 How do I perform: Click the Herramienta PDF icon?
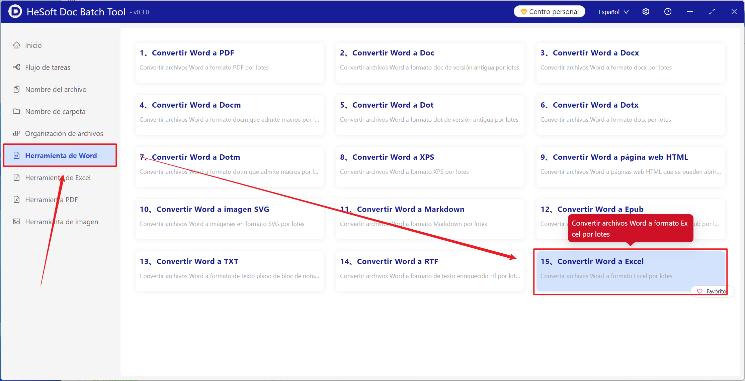tap(16, 200)
